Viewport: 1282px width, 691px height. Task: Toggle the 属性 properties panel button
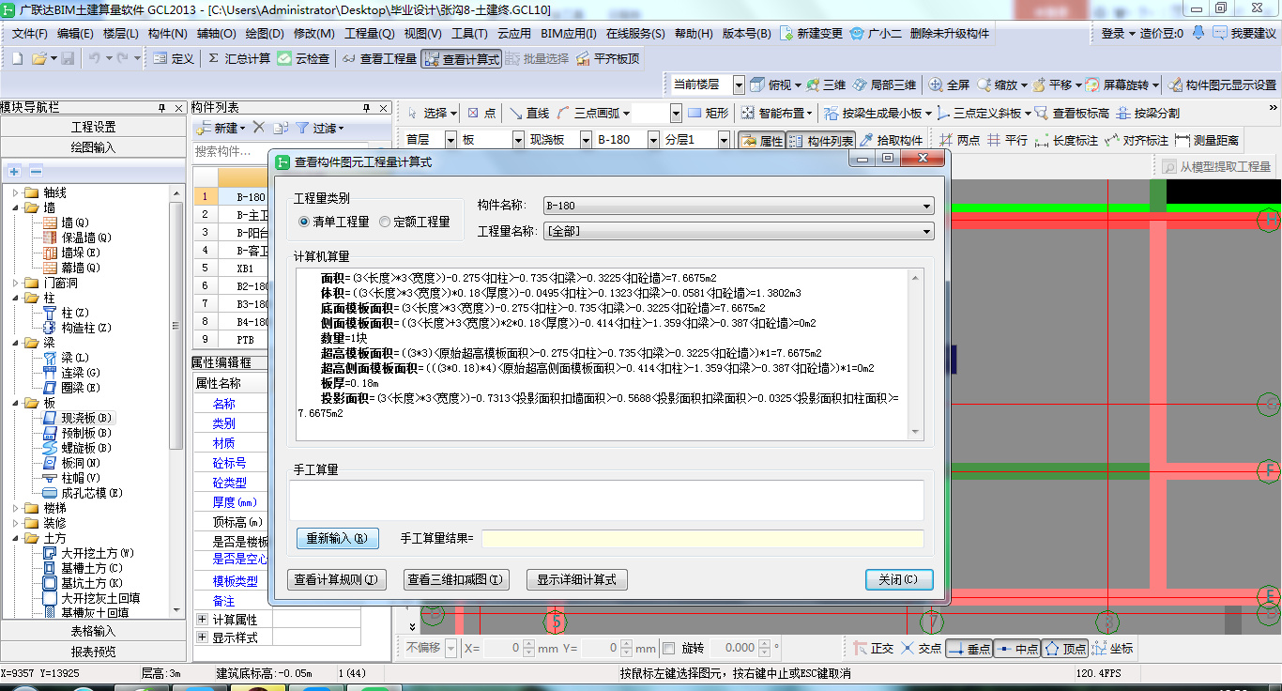coord(761,141)
